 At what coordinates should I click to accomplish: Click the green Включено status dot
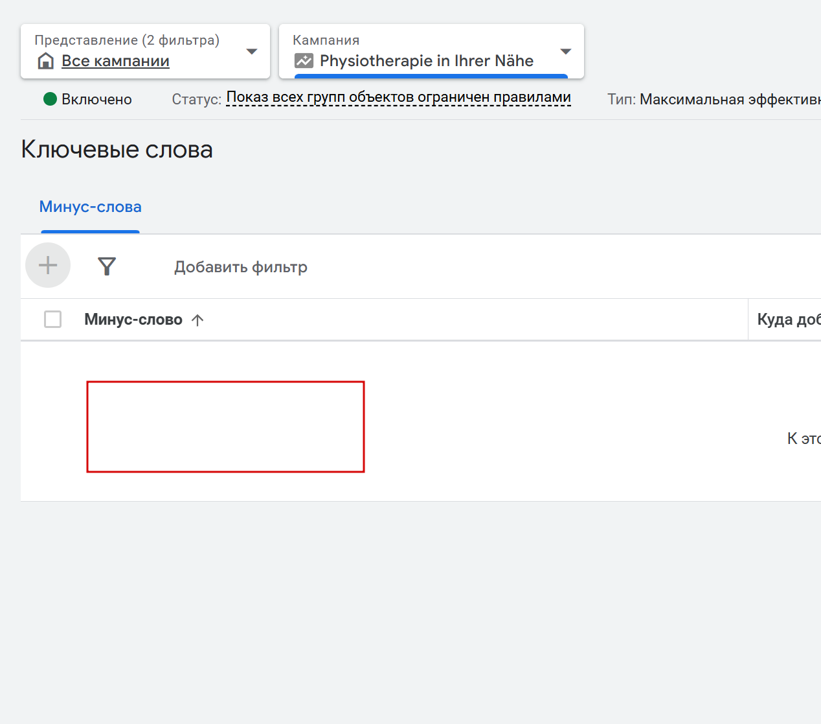pyautogui.click(x=50, y=99)
